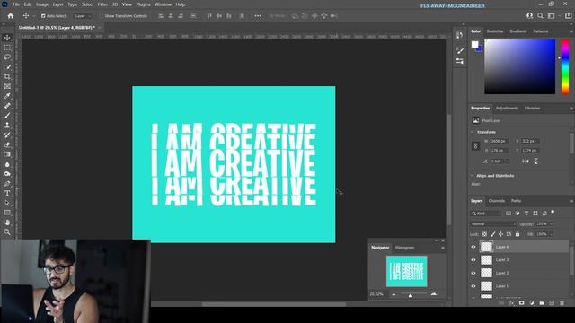Hide Layer 1 with its eye icon
Screen dimensions: 575x323
(473, 286)
